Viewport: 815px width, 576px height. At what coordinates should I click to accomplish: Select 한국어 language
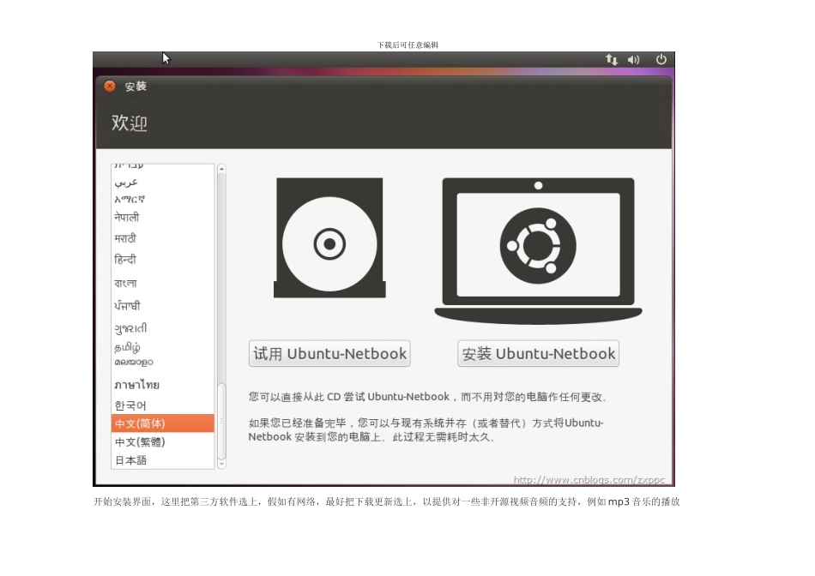[x=163, y=405]
